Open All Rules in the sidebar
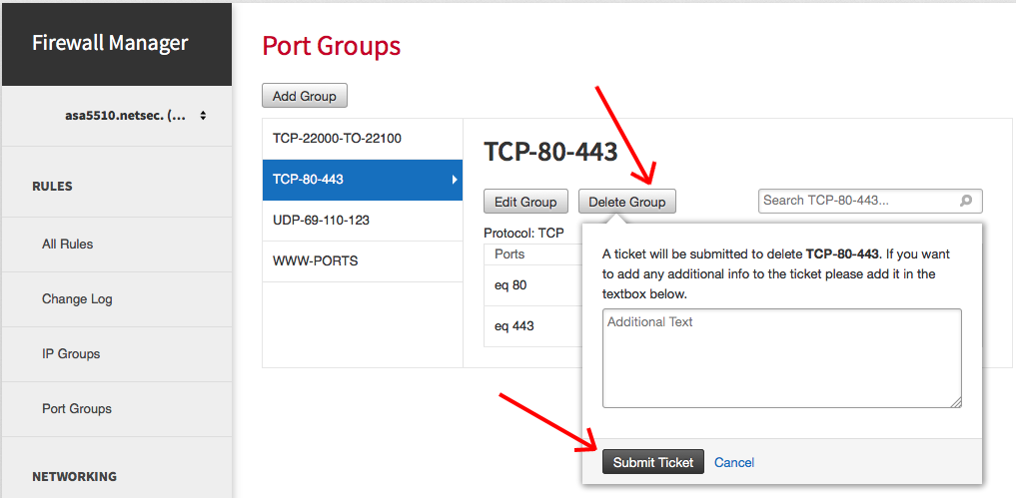Screen dimensions: 1016x498 (x=67, y=245)
